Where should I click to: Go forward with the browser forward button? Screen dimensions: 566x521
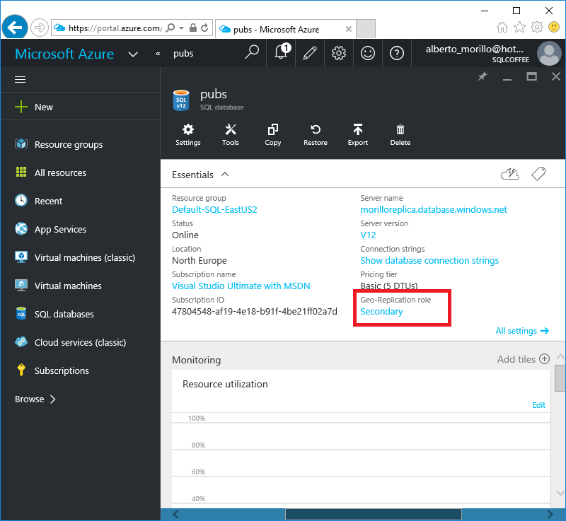pyautogui.click(x=40, y=28)
